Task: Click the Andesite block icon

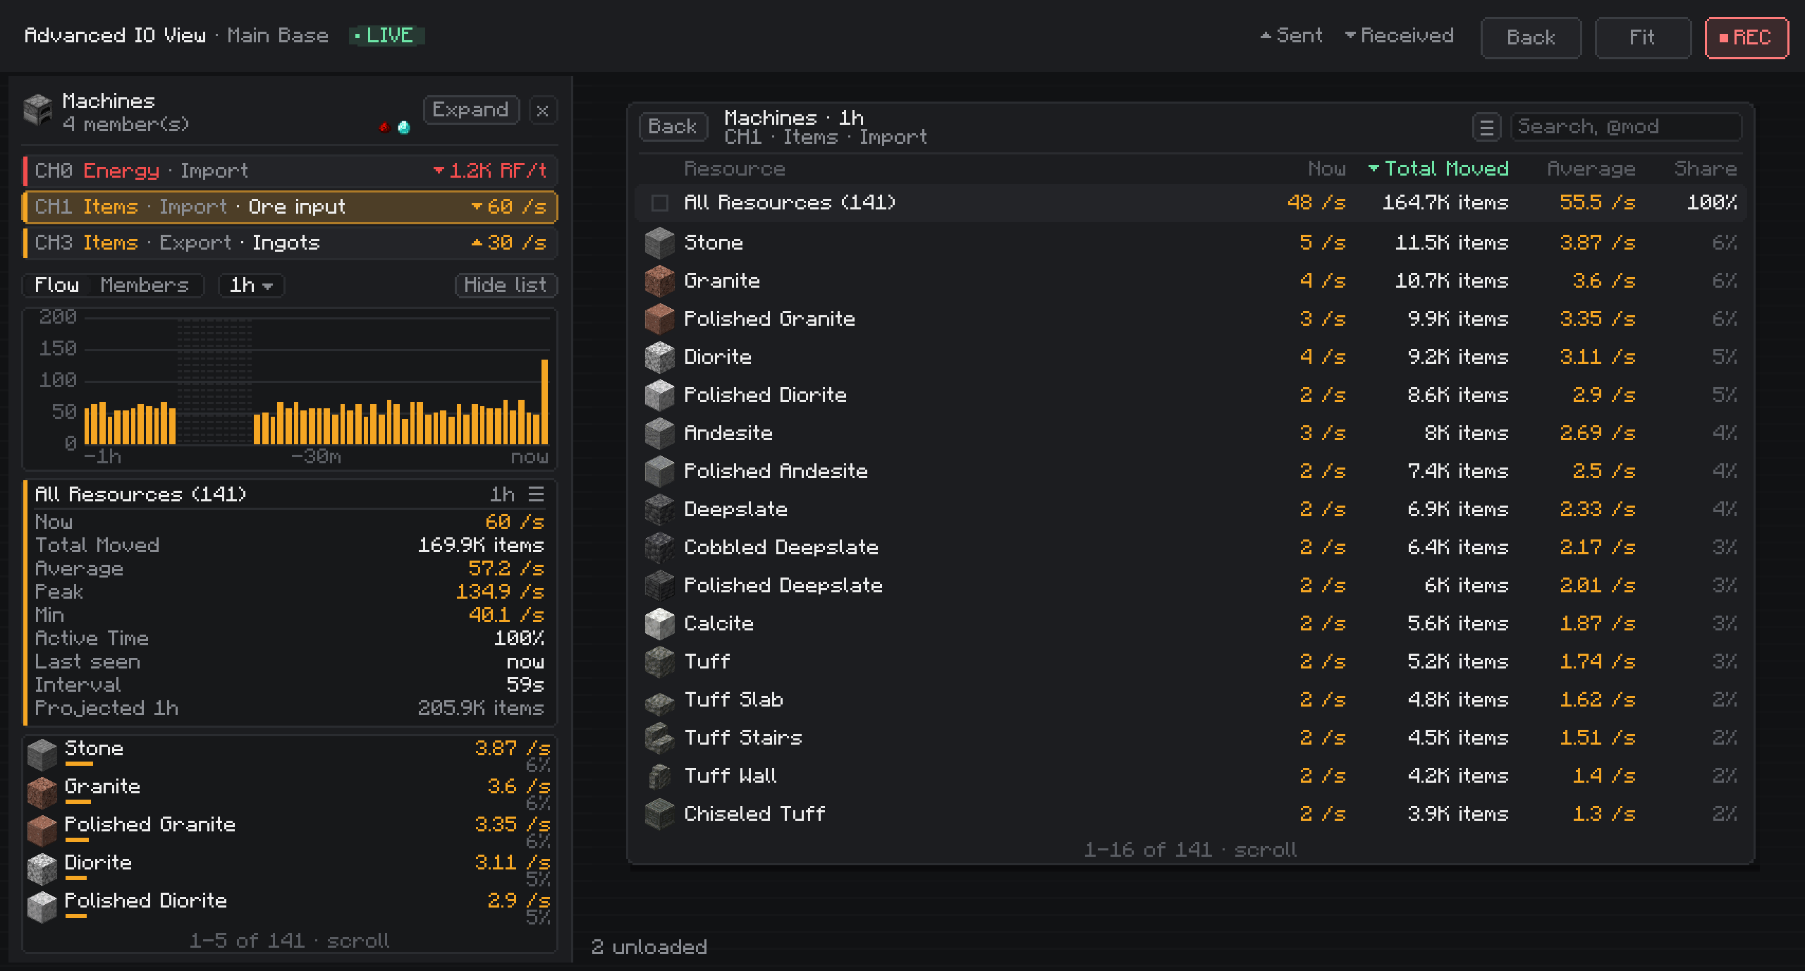Action: [x=660, y=433]
